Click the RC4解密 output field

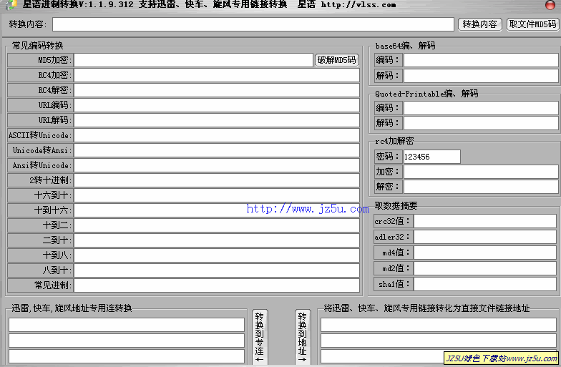[217, 90]
